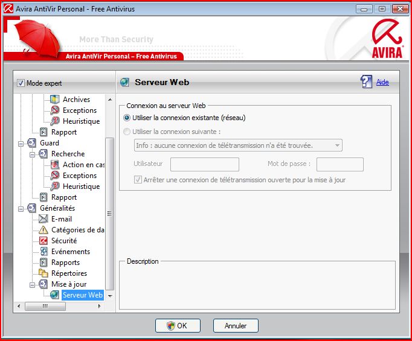Select Sécurité in the tree
412x341 pixels.
point(64,240)
